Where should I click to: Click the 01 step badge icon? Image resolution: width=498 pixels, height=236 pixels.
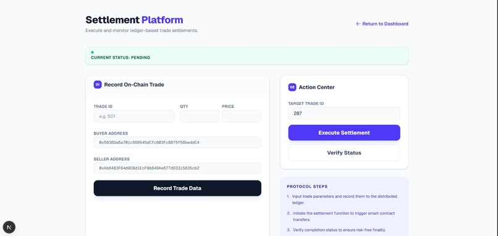coord(98,85)
